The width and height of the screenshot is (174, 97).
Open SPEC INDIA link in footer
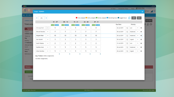click(x=152, y=90)
